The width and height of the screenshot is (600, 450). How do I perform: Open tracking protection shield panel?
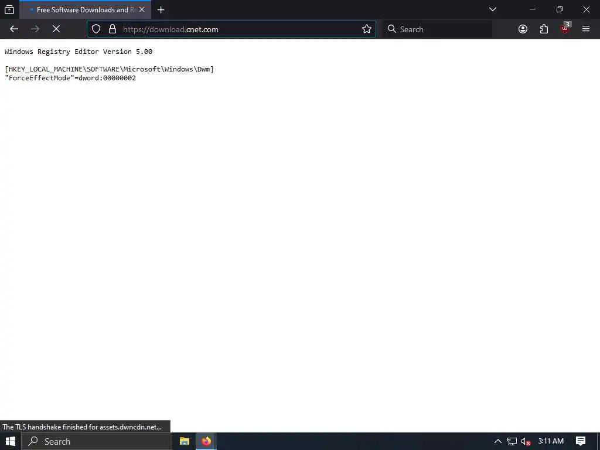(96, 29)
